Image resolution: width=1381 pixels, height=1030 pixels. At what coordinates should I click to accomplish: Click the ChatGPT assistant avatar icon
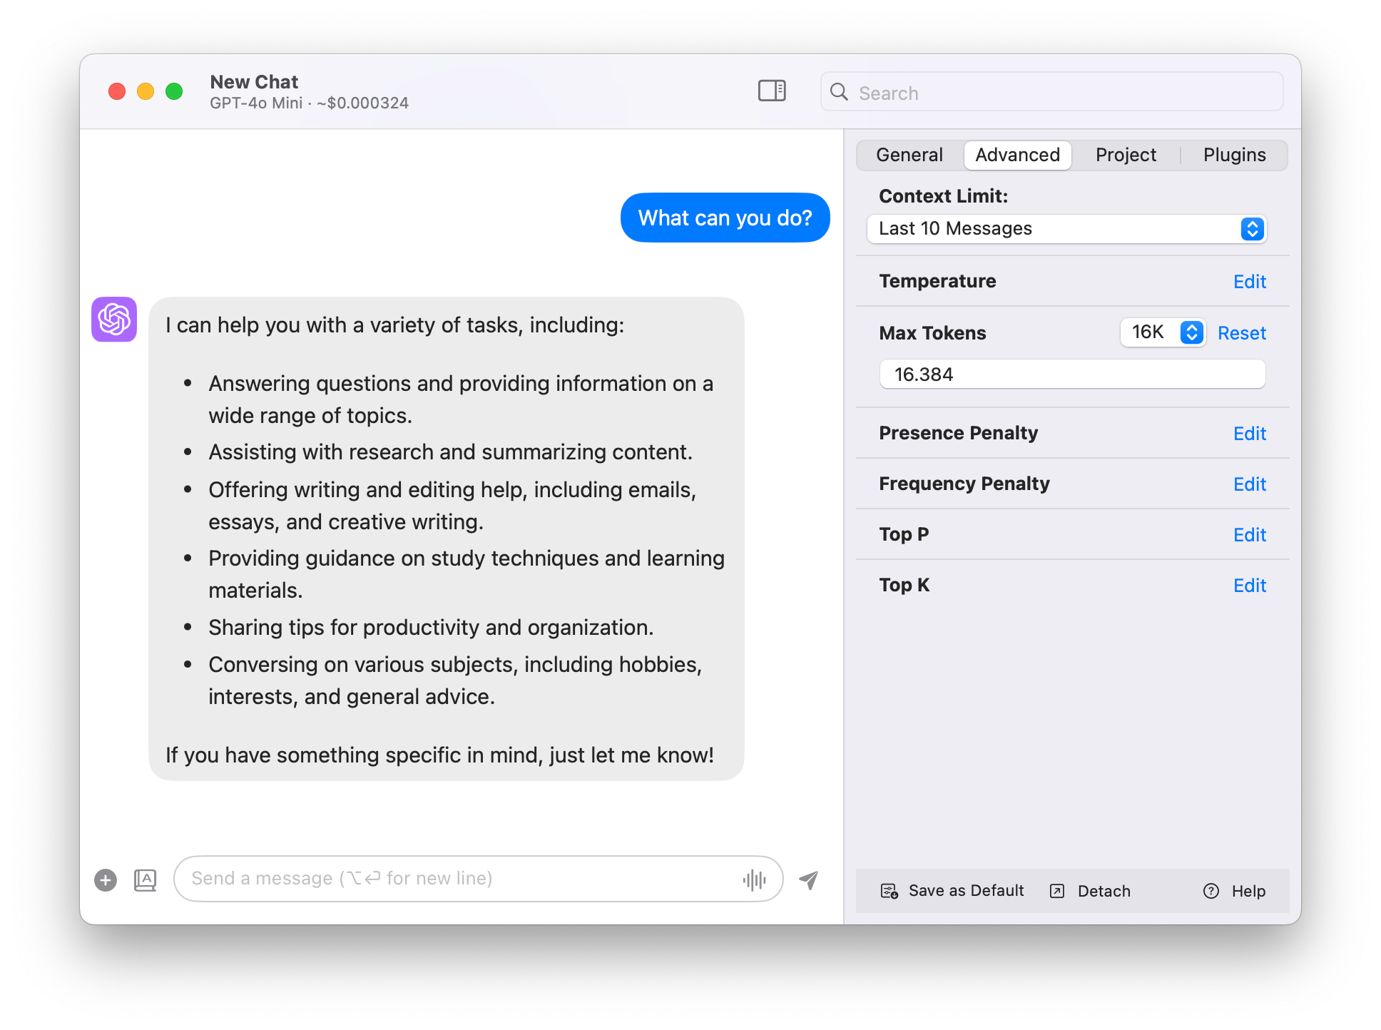point(113,320)
